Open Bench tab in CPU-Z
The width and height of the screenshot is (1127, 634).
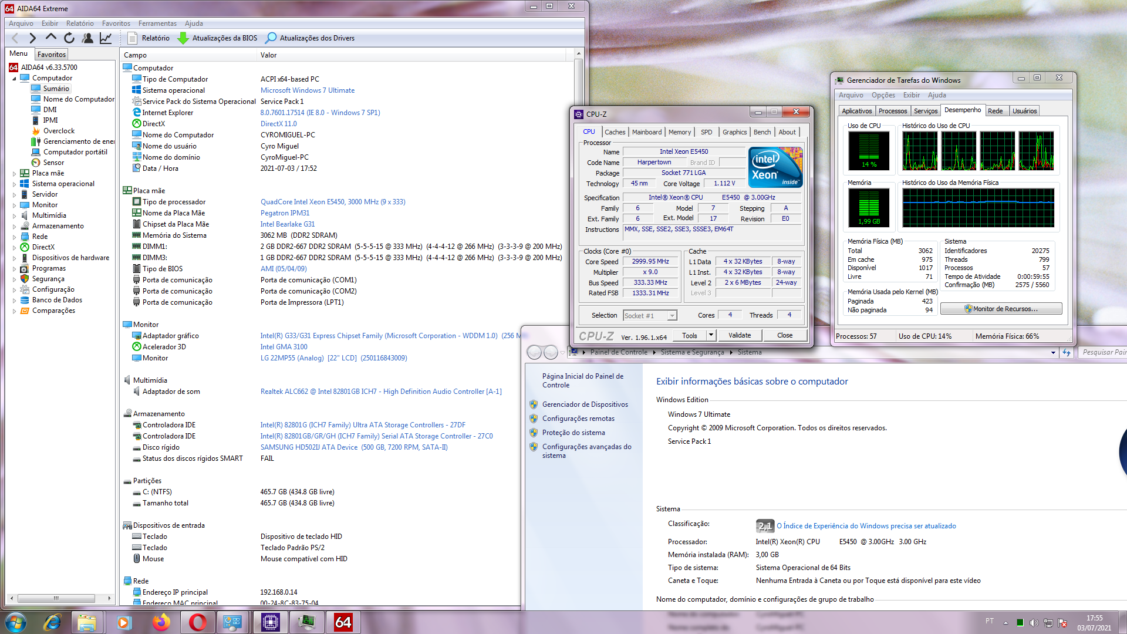pos(762,132)
